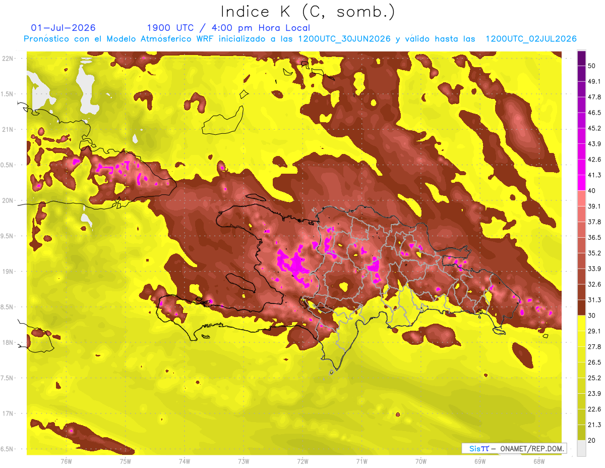Screen dimensions: 605x468
Task: Select the magenta swatch between 40 and 41.3
Action: click(581, 182)
